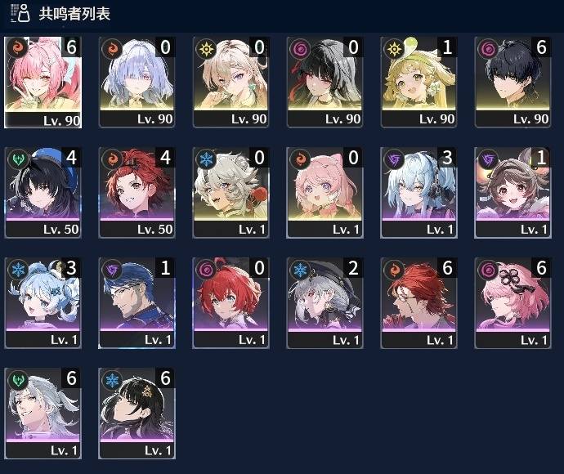Select the black-haired character in the last row
Screen dimensions: 564x474
pyautogui.click(x=137, y=414)
